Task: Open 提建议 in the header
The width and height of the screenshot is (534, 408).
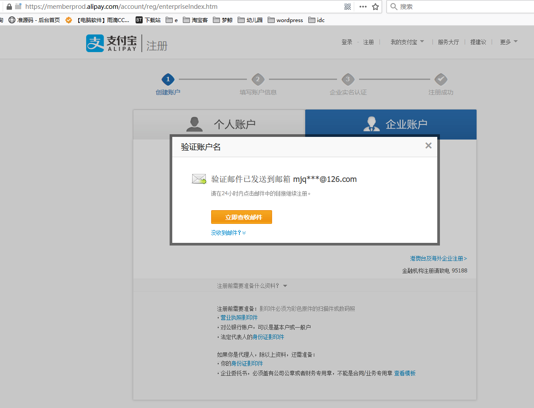Action: pos(478,42)
